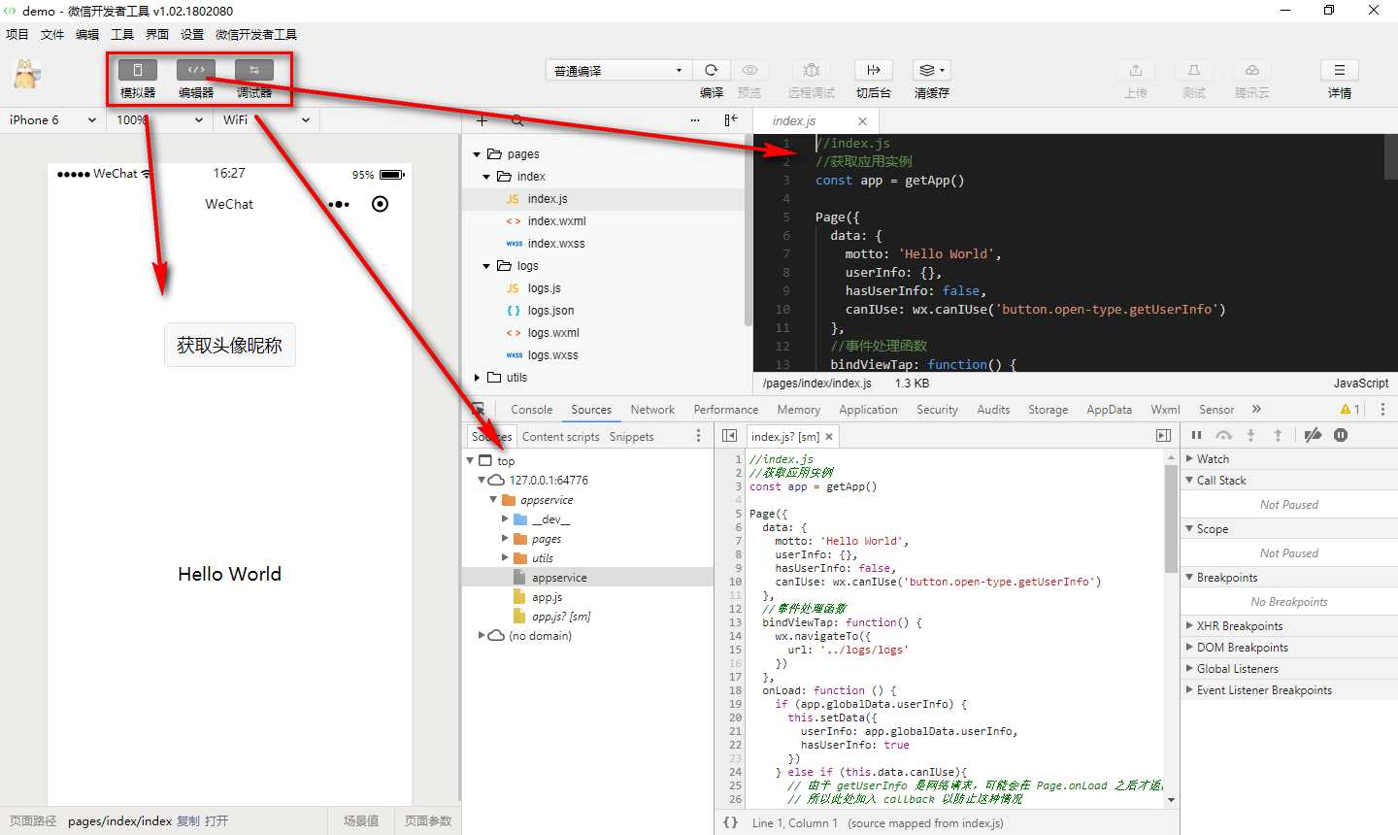Click the Tencent Cloud icon
Image resolution: width=1398 pixels, height=835 pixels.
tap(1252, 70)
